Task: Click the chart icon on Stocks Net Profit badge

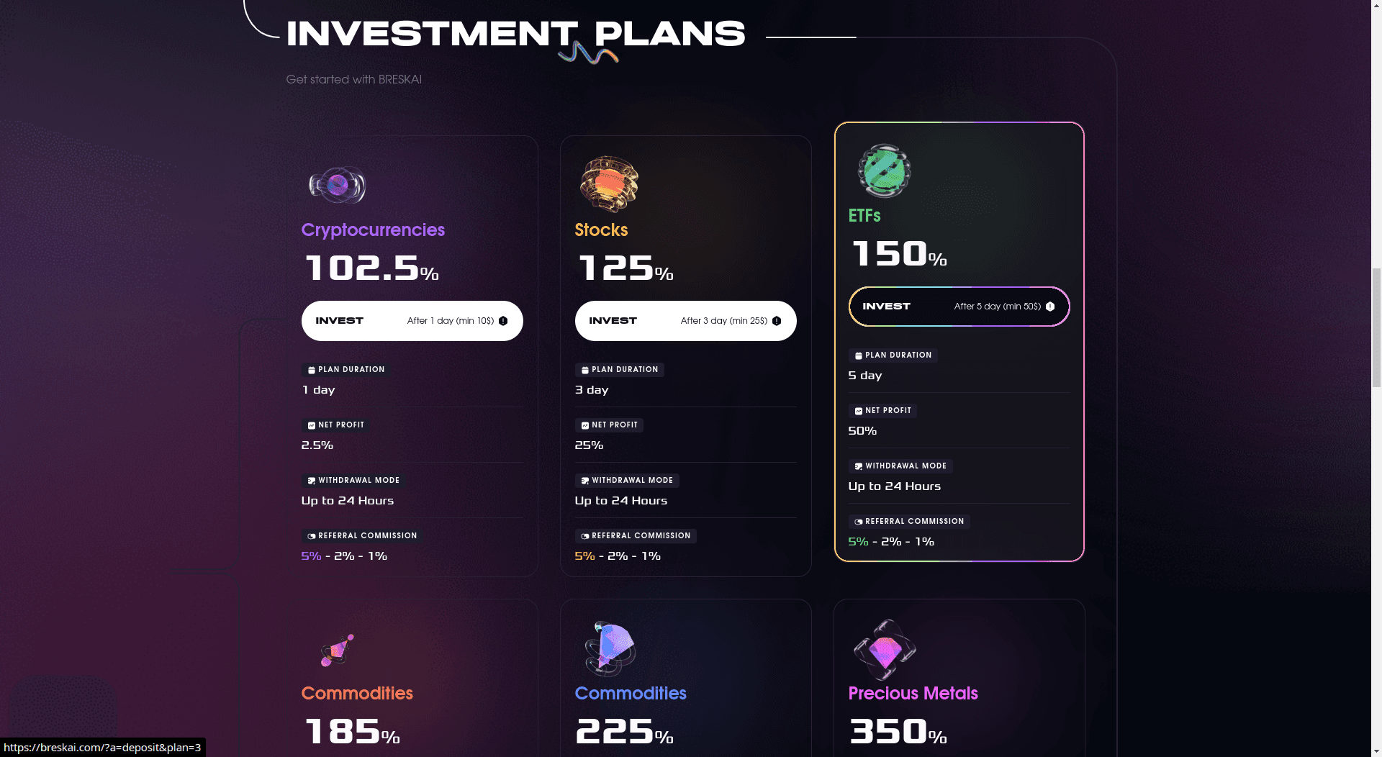Action: tap(584, 425)
